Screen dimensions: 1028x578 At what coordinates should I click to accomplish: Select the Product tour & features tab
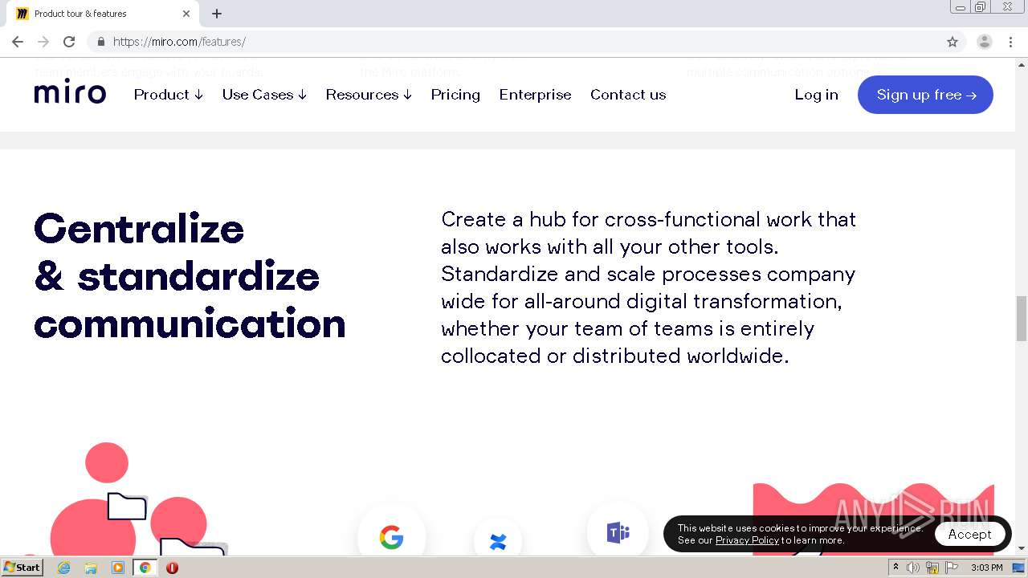[103, 14]
